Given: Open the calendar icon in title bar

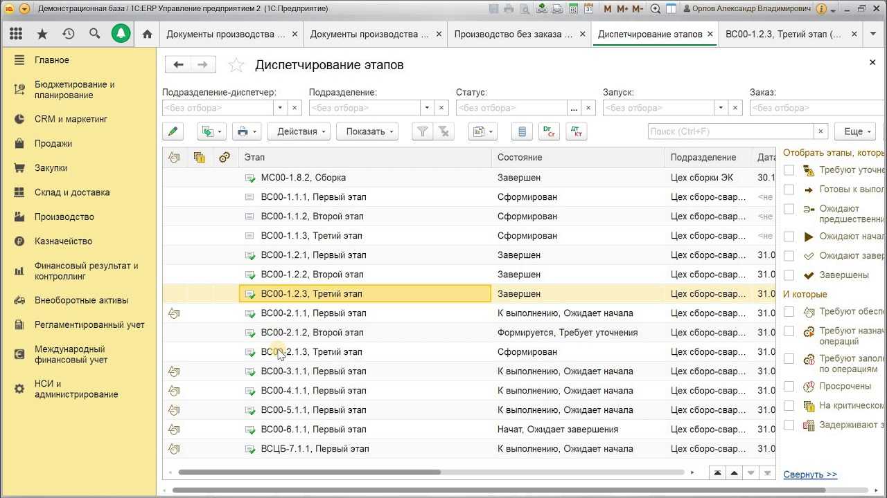Looking at the screenshot, I should point(589,9).
